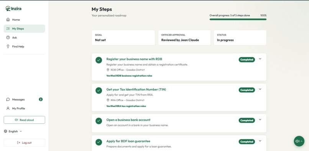Image resolution: width=309 pixels, height=151 pixels.
Task: Select My Steps in the sidebar
Action: click(x=24, y=29)
